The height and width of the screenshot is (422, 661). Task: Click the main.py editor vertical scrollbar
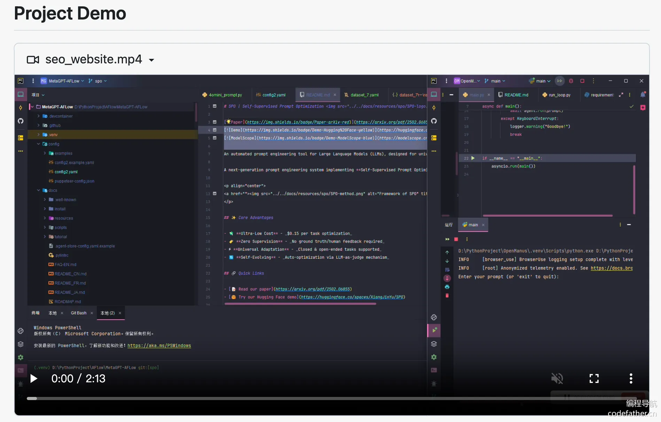[x=634, y=189]
